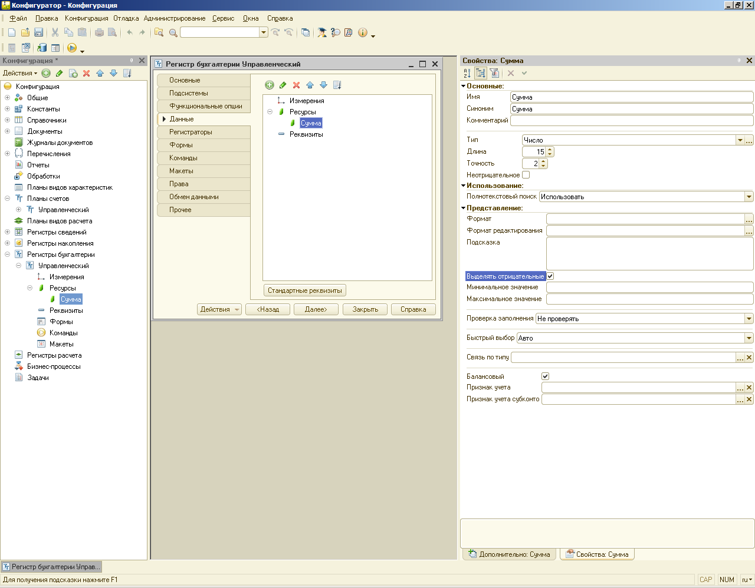Sort properties alphabetically icon
Screen dimensions: 755x588
click(x=467, y=73)
